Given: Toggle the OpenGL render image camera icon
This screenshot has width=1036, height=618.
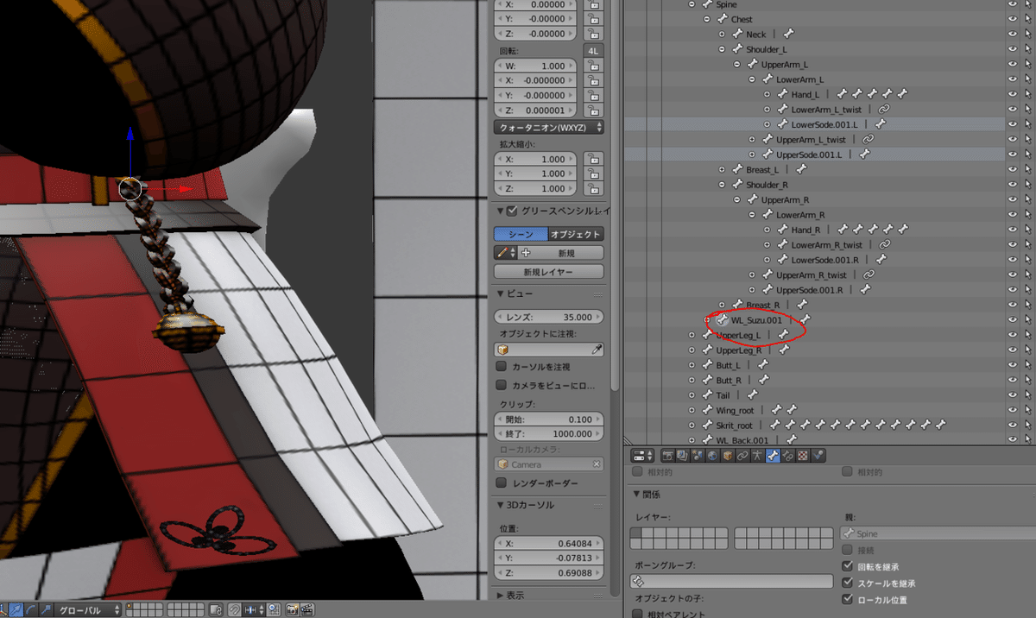Looking at the screenshot, I should pos(292,610).
